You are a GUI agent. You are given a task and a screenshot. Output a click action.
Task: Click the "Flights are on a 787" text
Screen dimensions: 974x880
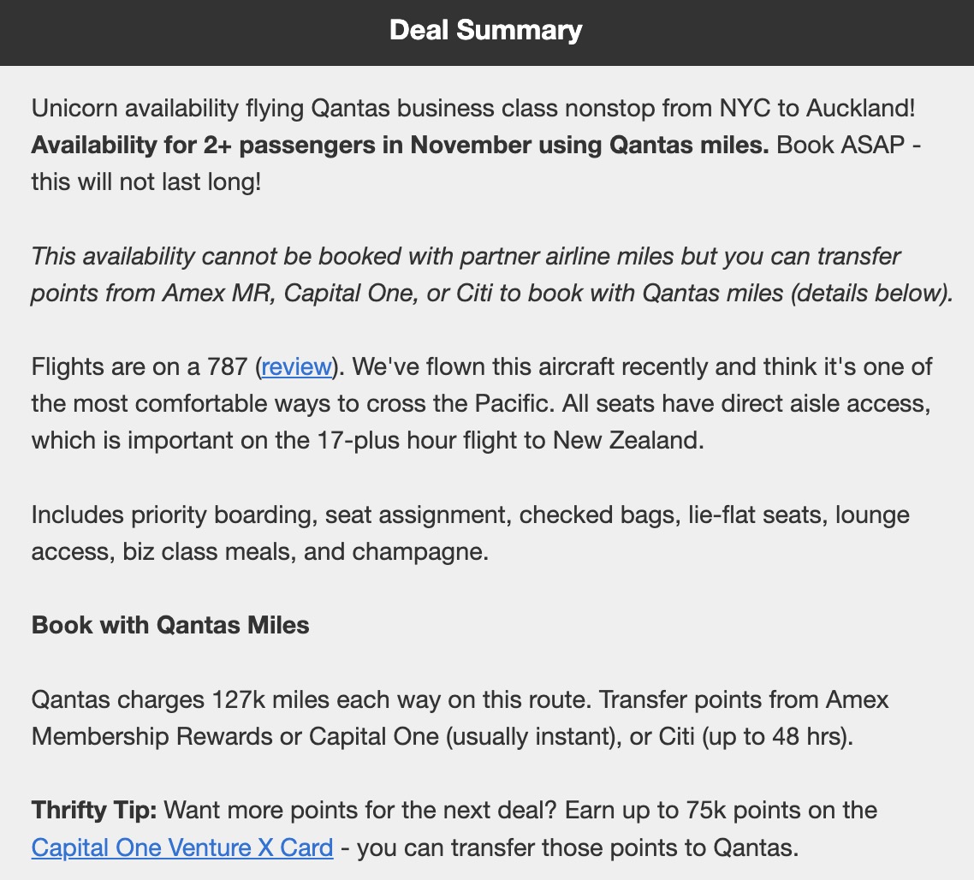[142, 367]
